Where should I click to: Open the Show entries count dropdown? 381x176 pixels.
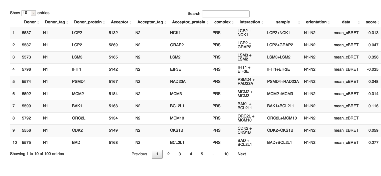point(29,13)
